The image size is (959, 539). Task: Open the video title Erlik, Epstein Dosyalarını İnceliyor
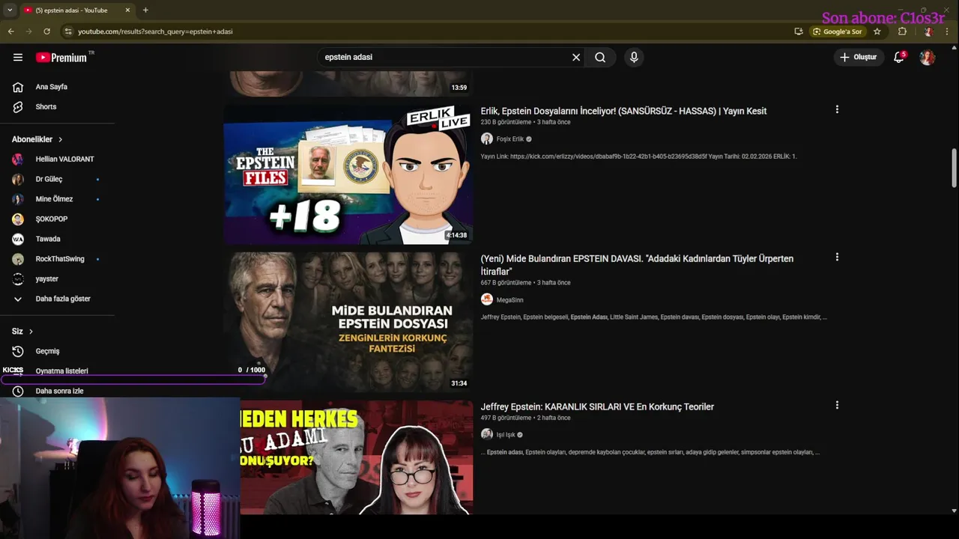623,111
